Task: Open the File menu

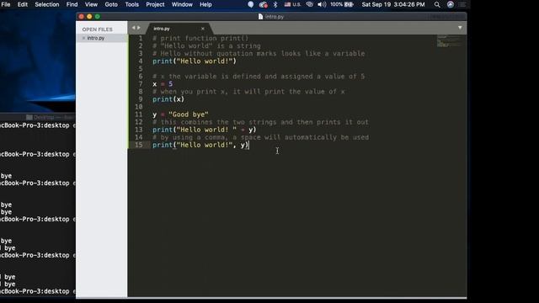Action: point(6,4)
